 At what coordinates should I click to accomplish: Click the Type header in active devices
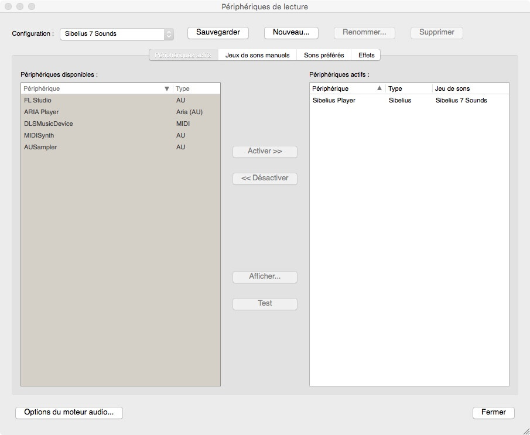point(409,88)
